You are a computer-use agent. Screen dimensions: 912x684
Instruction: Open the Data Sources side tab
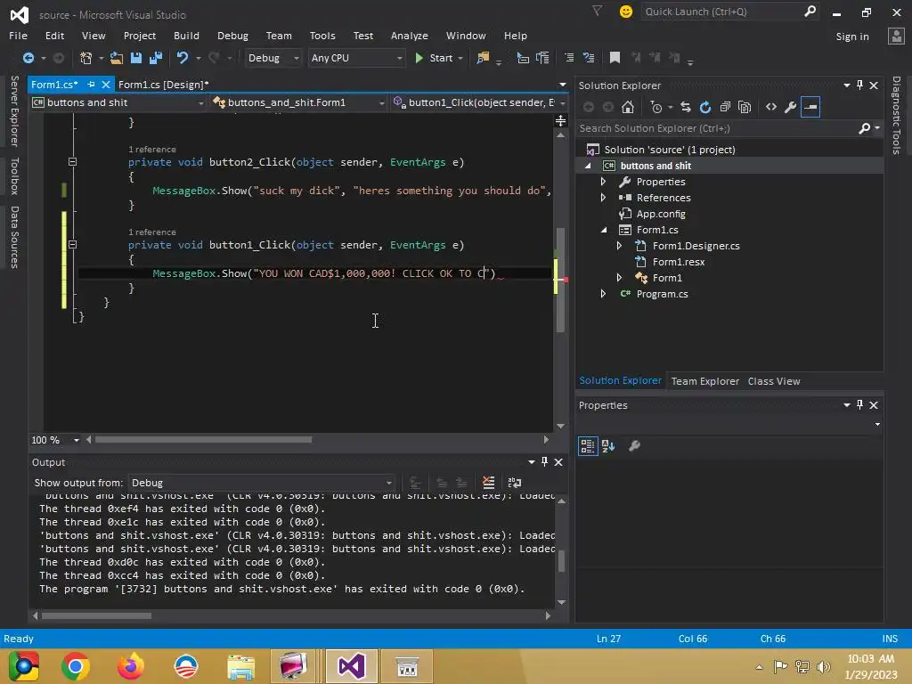pyautogui.click(x=14, y=237)
